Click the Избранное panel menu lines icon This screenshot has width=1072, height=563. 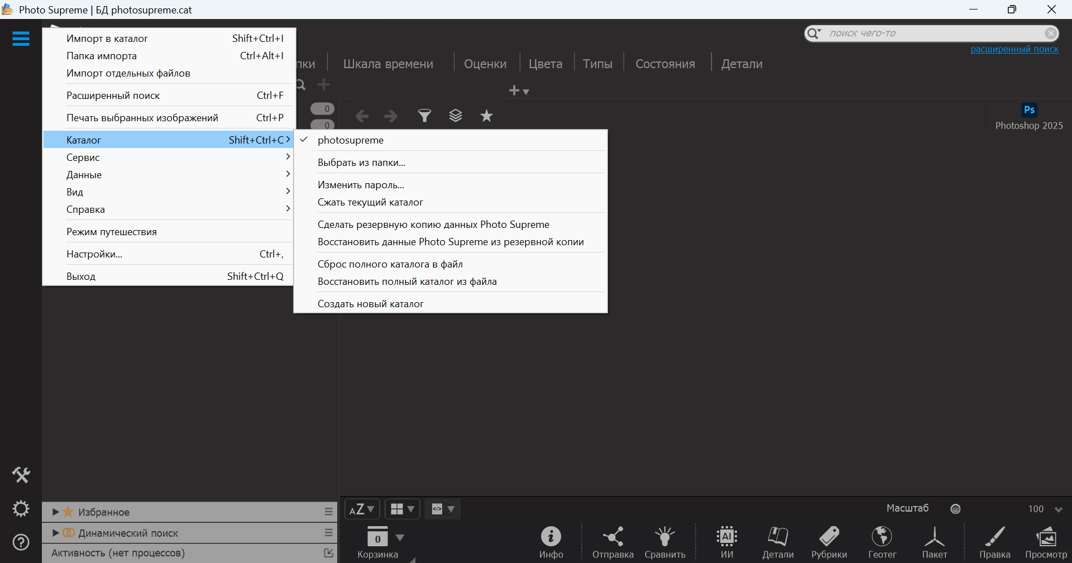coord(329,512)
